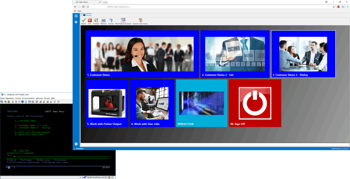Click the command input line below tiles
The width and height of the screenshot is (350, 179).
pos(215,144)
